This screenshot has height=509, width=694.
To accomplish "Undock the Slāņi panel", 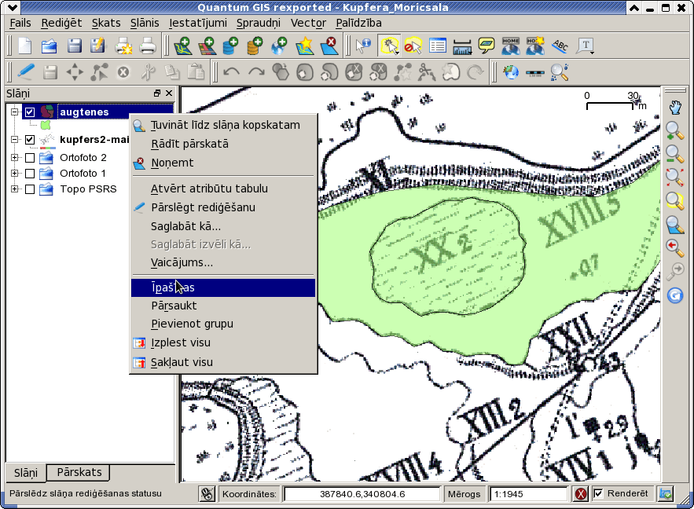I will coord(157,93).
